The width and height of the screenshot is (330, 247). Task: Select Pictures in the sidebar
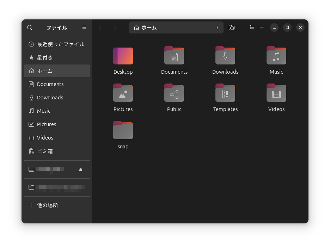click(57, 124)
